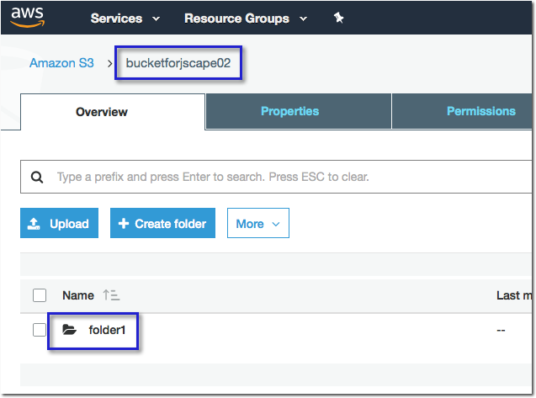The height and width of the screenshot is (398, 536).
Task: Tick the select-all checkbox in the header
Action: pyautogui.click(x=40, y=295)
